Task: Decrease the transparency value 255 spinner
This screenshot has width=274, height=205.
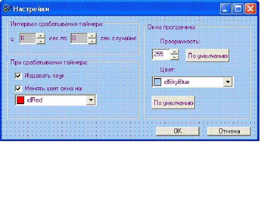Action: [174, 58]
